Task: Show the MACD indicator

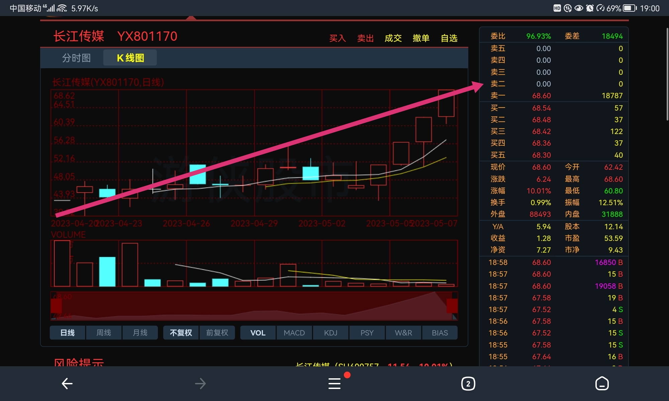Action: [294, 333]
